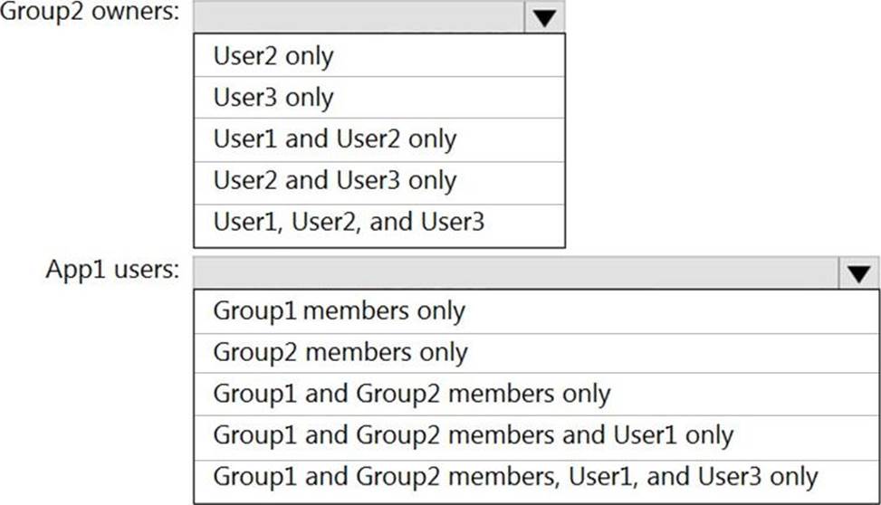The height and width of the screenshot is (505, 881).
Task: Click the Group2 owners gray selection field
Action: coord(359,17)
